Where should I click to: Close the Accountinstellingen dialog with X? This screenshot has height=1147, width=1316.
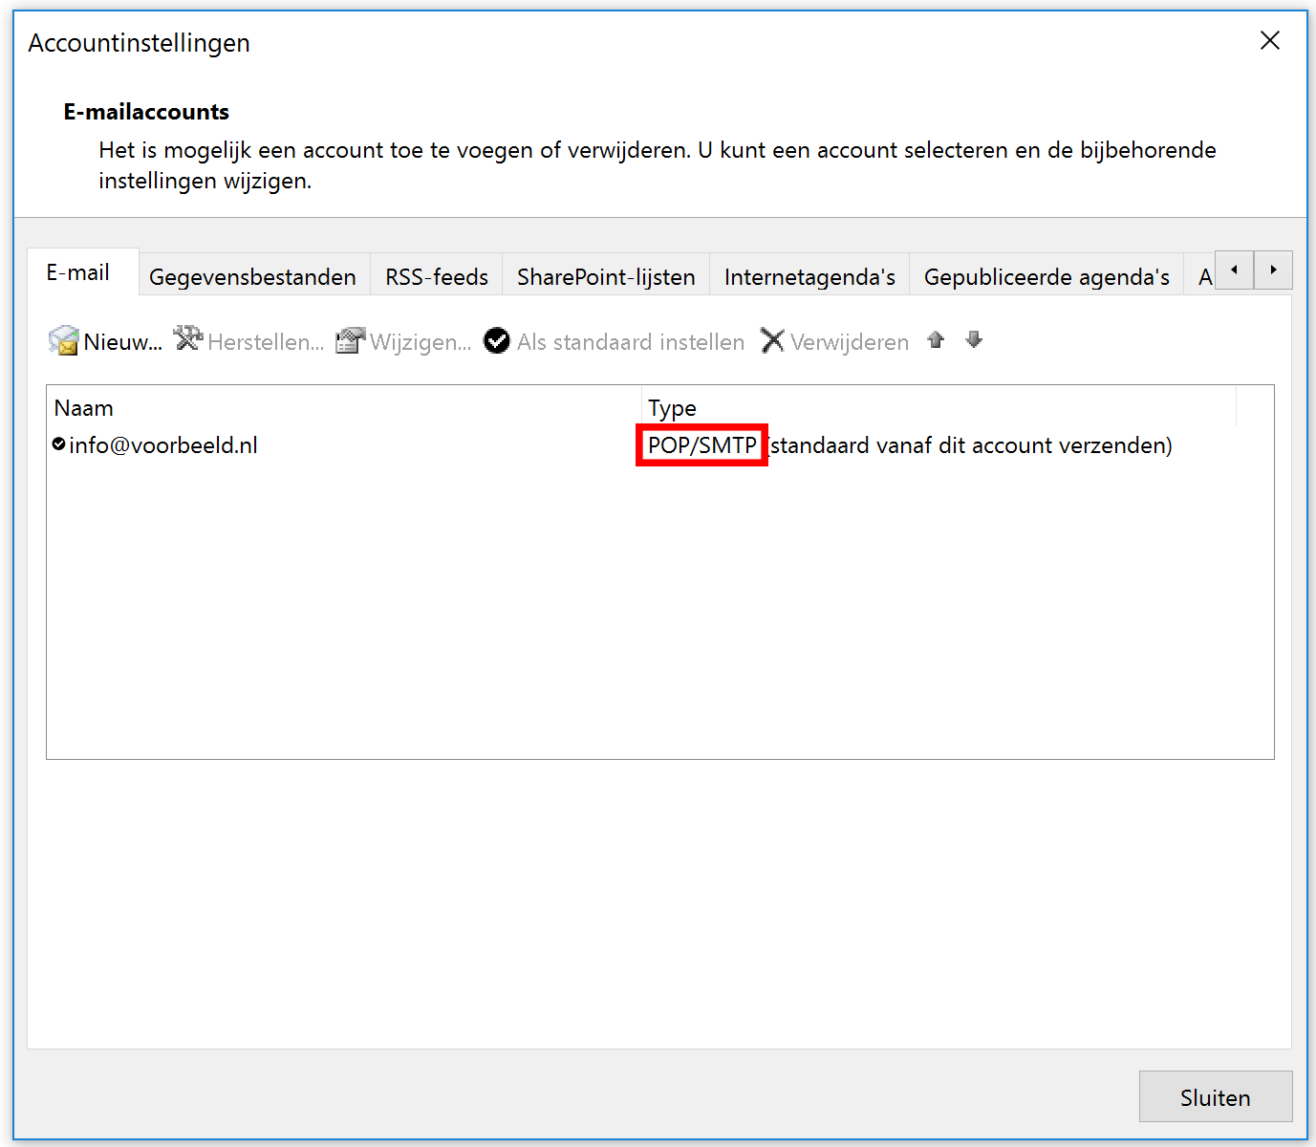coord(1269,40)
